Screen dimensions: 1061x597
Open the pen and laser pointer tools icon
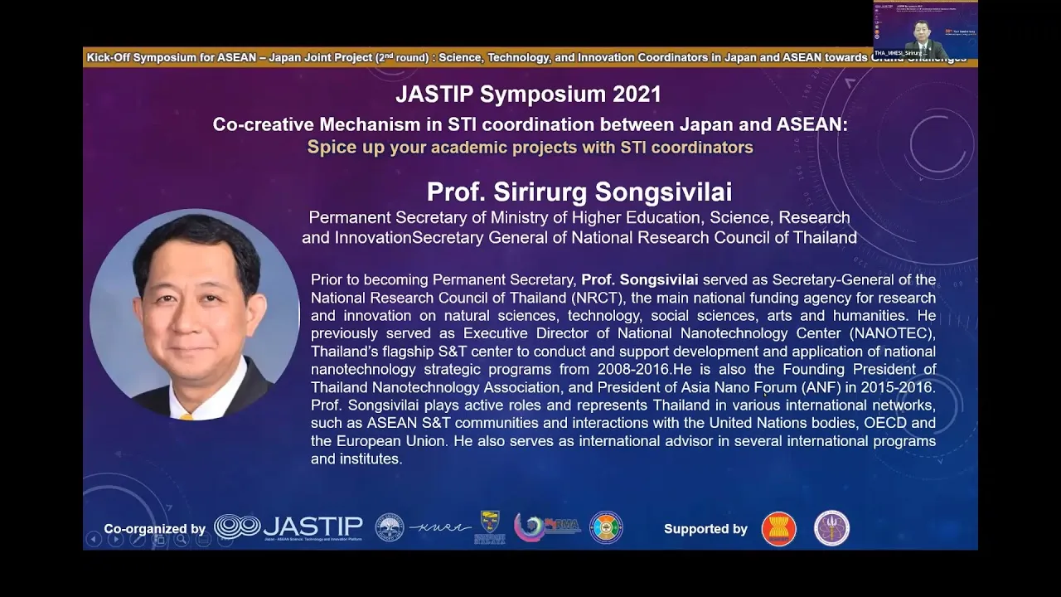click(x=138, y=539)
